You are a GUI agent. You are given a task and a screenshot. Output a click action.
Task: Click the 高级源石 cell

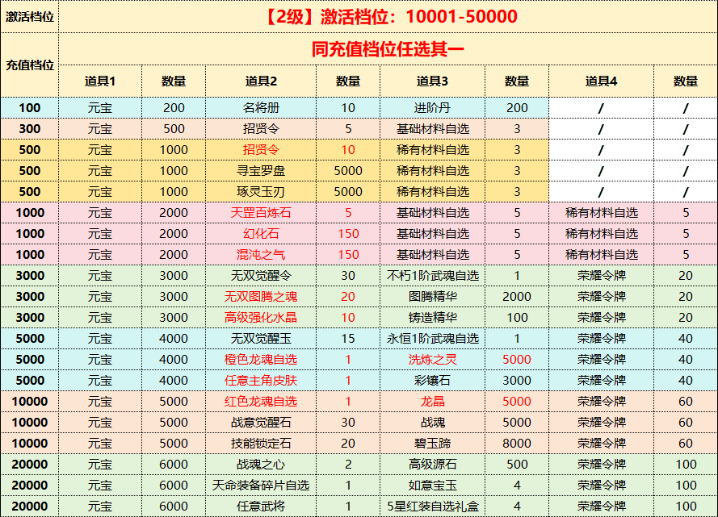click(432, 465)
